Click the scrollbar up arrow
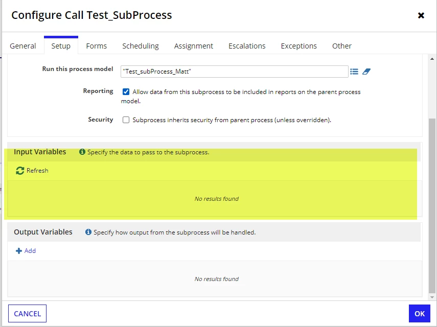 [432, 59]
